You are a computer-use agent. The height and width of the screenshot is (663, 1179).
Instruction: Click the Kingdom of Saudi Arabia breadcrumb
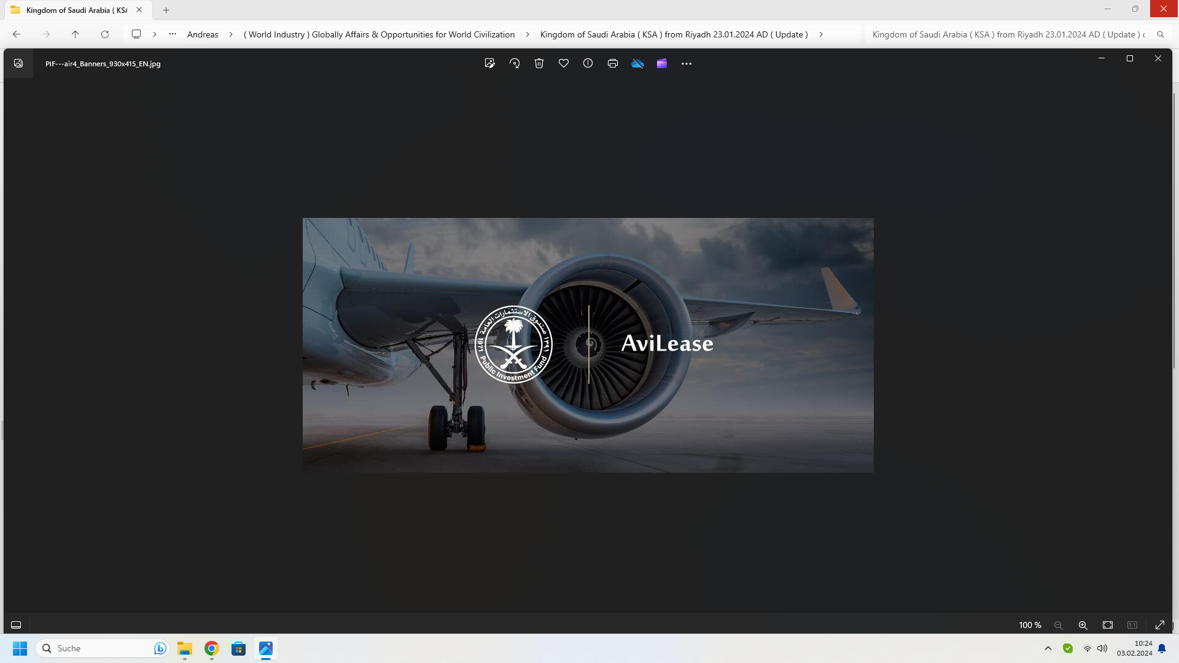coord(674,34)
